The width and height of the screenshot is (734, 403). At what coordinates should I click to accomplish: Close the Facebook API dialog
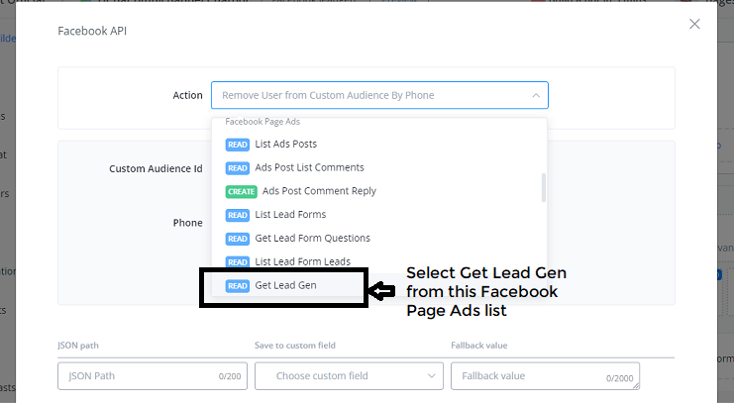point(694,24)
